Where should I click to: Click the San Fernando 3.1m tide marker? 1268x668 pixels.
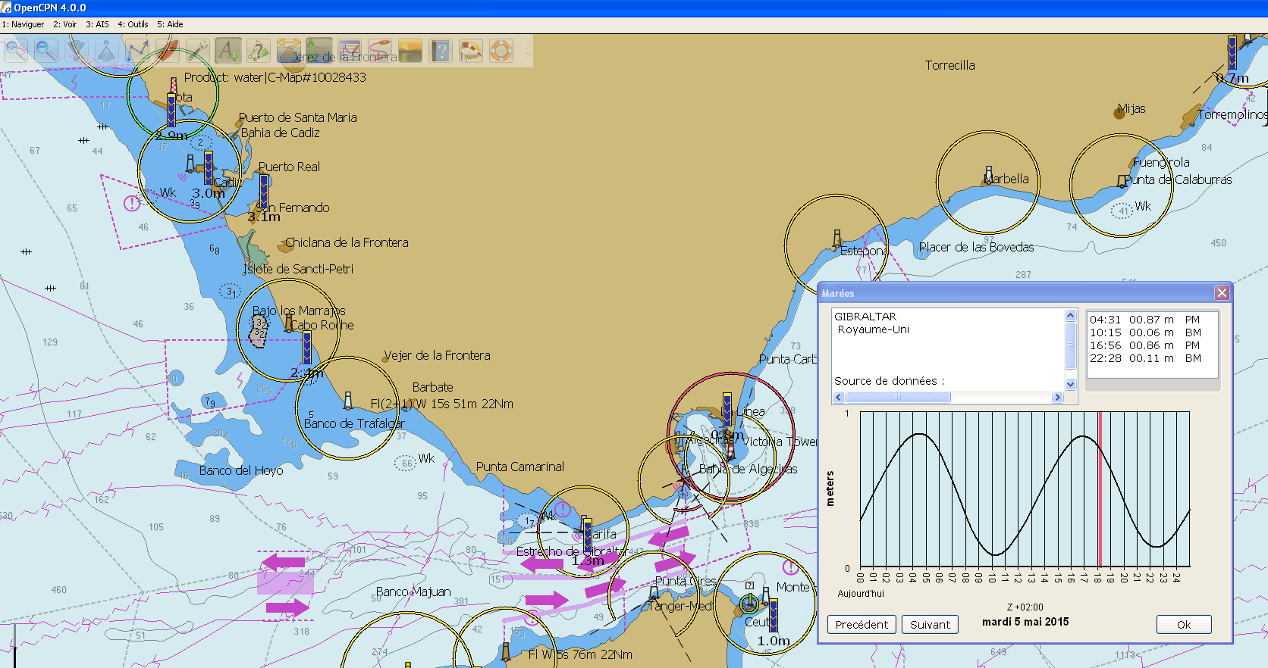[264, 192]
